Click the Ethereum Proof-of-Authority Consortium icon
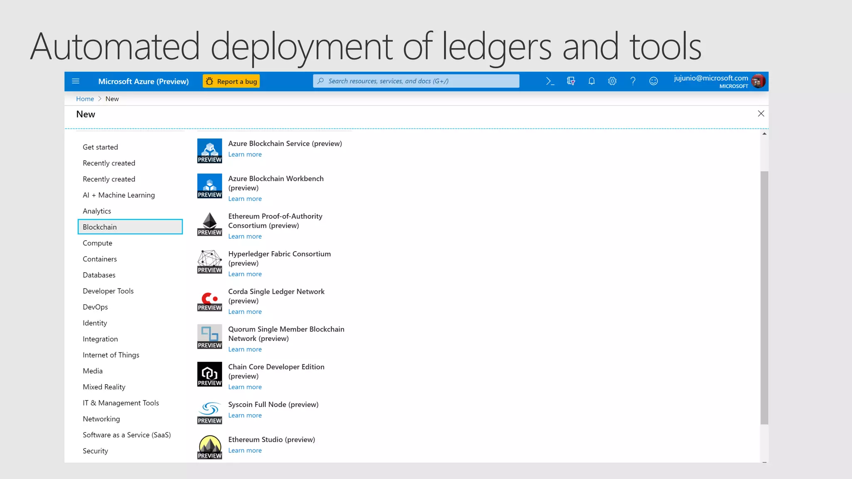The width and height of the screenshot is (852, 479). (210, 224)
